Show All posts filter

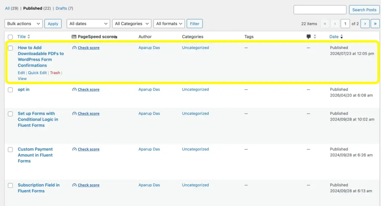7,8
